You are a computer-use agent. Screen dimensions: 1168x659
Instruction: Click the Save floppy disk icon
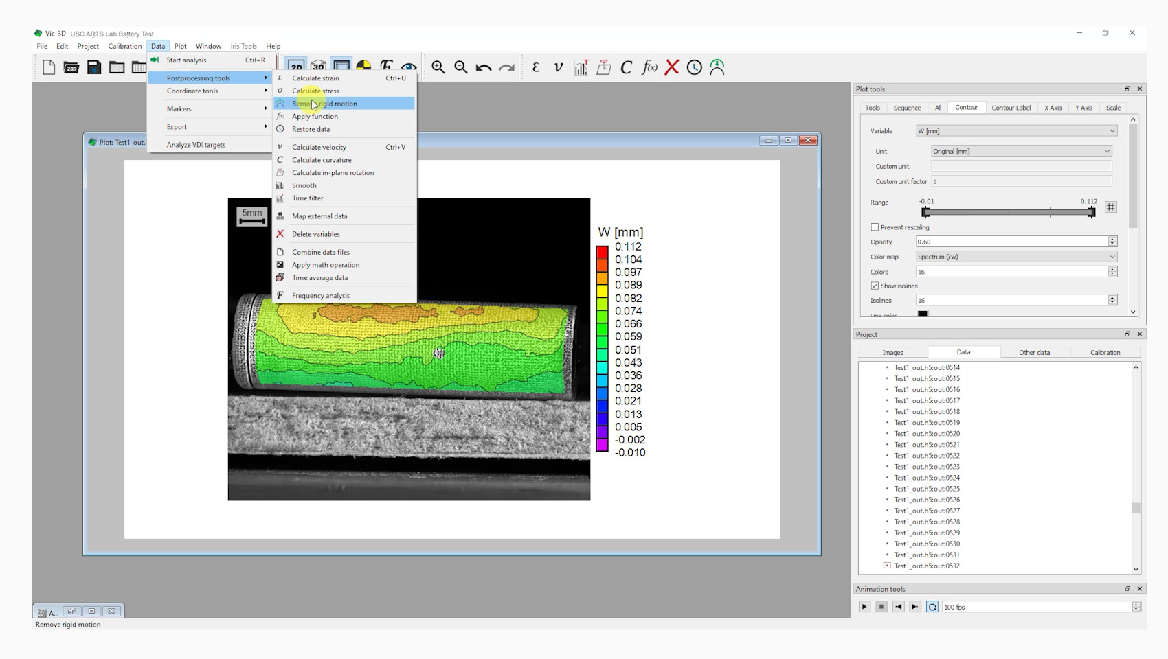point(94,67)
